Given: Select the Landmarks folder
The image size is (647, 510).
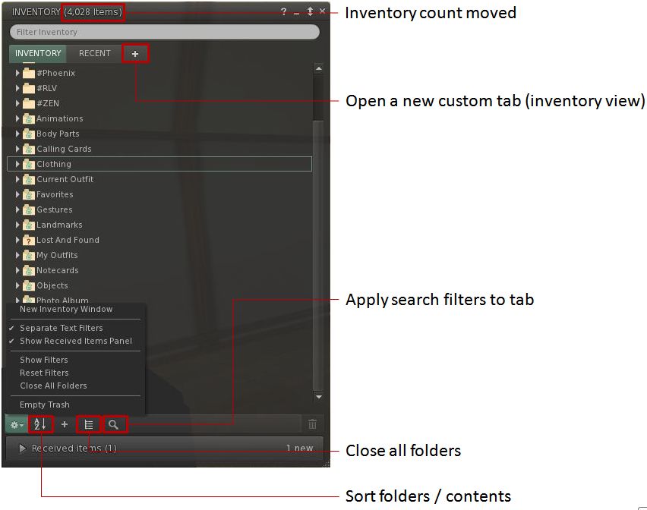Looking at the screenshot, I should (59, 225).
